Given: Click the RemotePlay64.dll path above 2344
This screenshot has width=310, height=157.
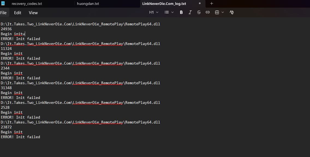Looking at the screenshot, I should (80, 63).
